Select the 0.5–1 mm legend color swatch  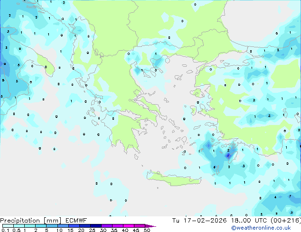coord(19,226)
